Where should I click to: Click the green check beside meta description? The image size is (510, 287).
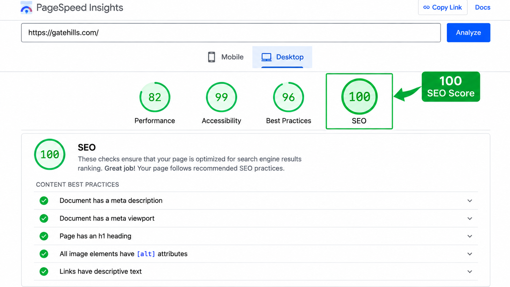[x=44, y=201]
